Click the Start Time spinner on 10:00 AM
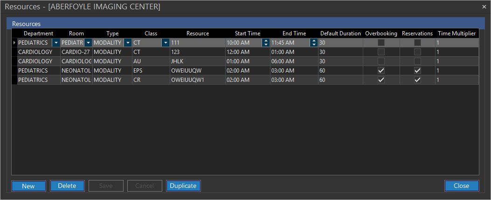Screen dimensions: 491x200 (x=266, y=43)
